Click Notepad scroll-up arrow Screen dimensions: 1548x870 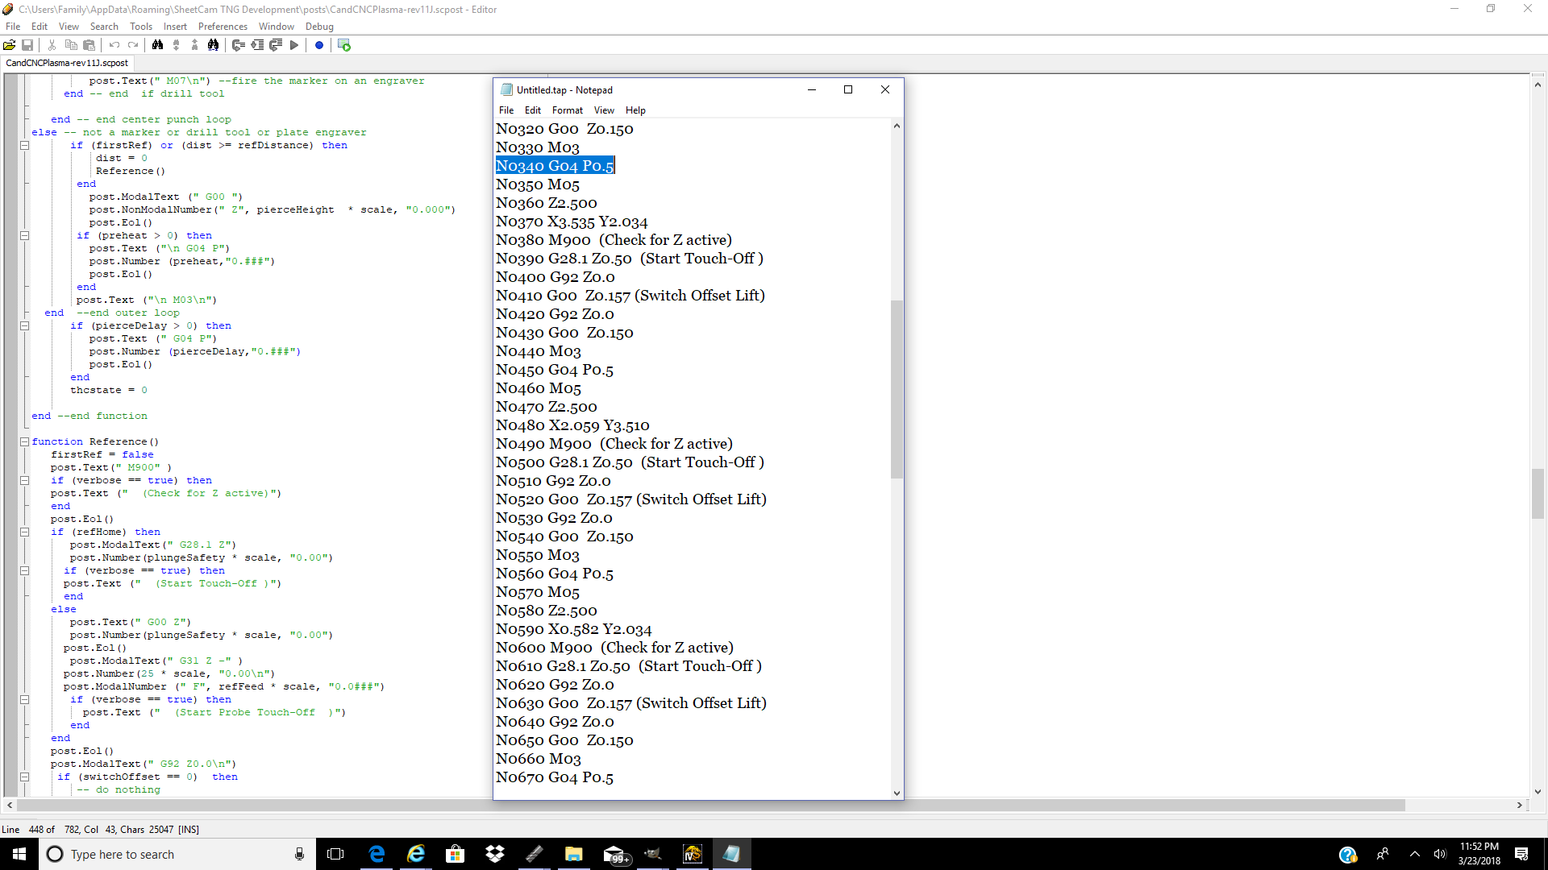click(x=897, y=126)
